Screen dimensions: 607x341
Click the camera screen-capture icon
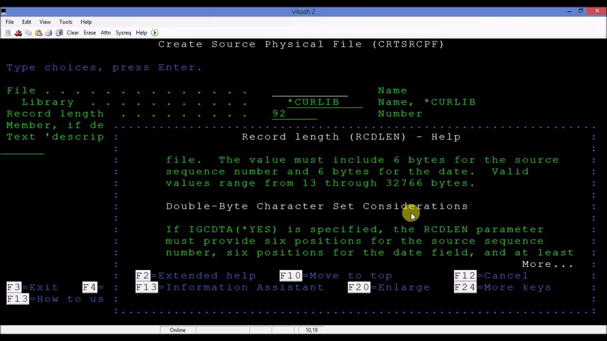[59, 33]
